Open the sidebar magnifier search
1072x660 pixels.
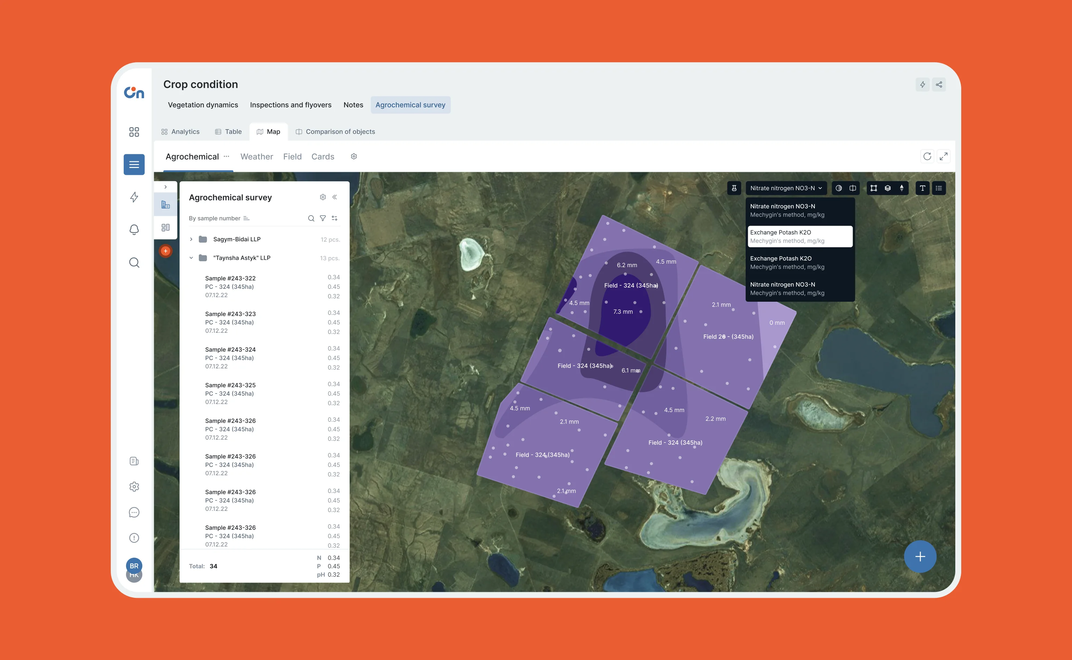[x=134, y=262]
